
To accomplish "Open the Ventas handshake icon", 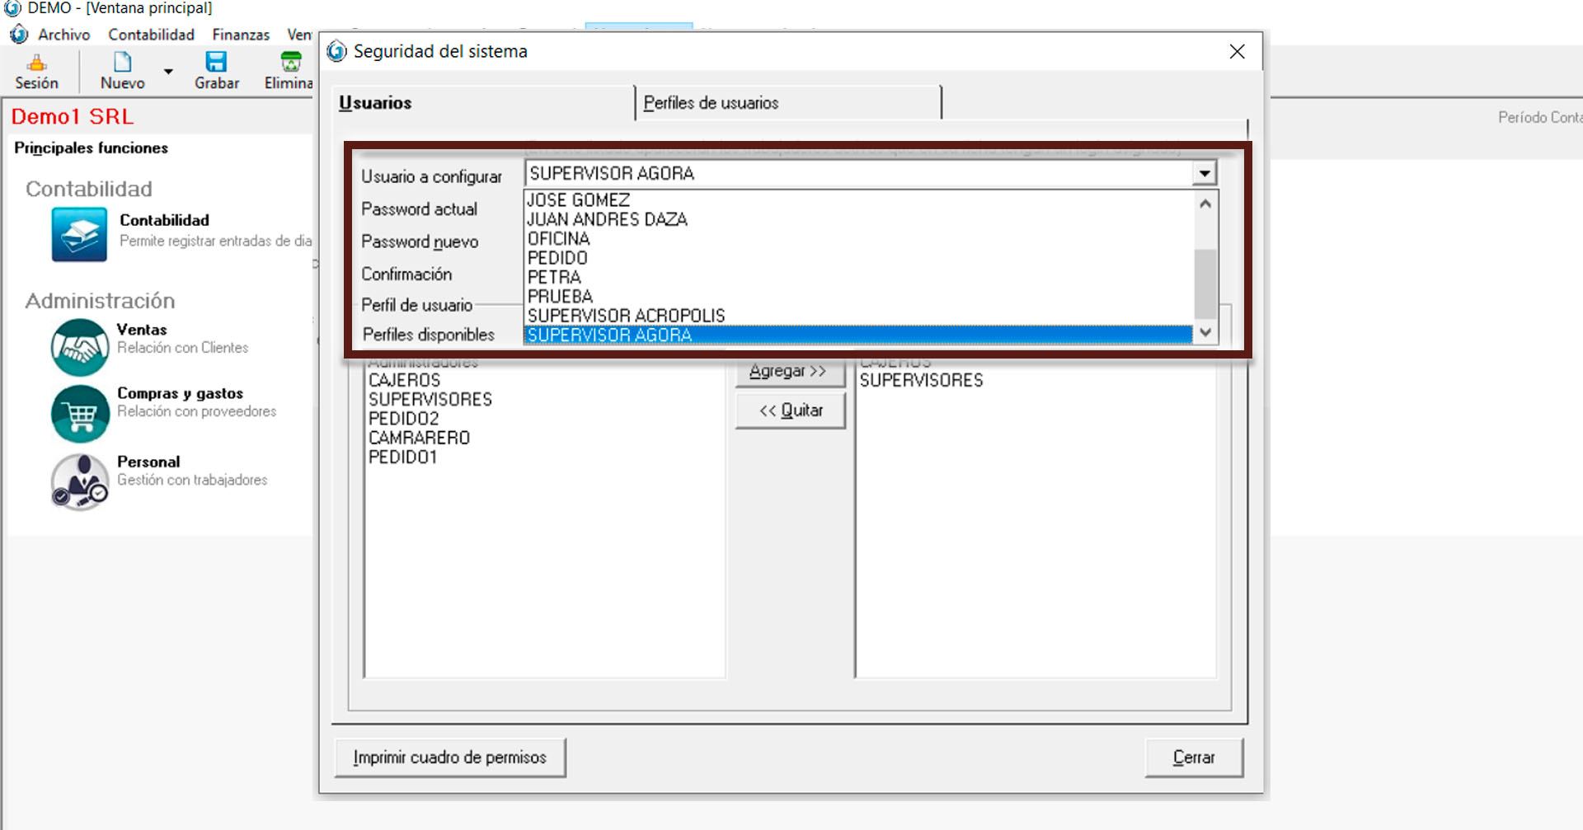I will [80, 347].
